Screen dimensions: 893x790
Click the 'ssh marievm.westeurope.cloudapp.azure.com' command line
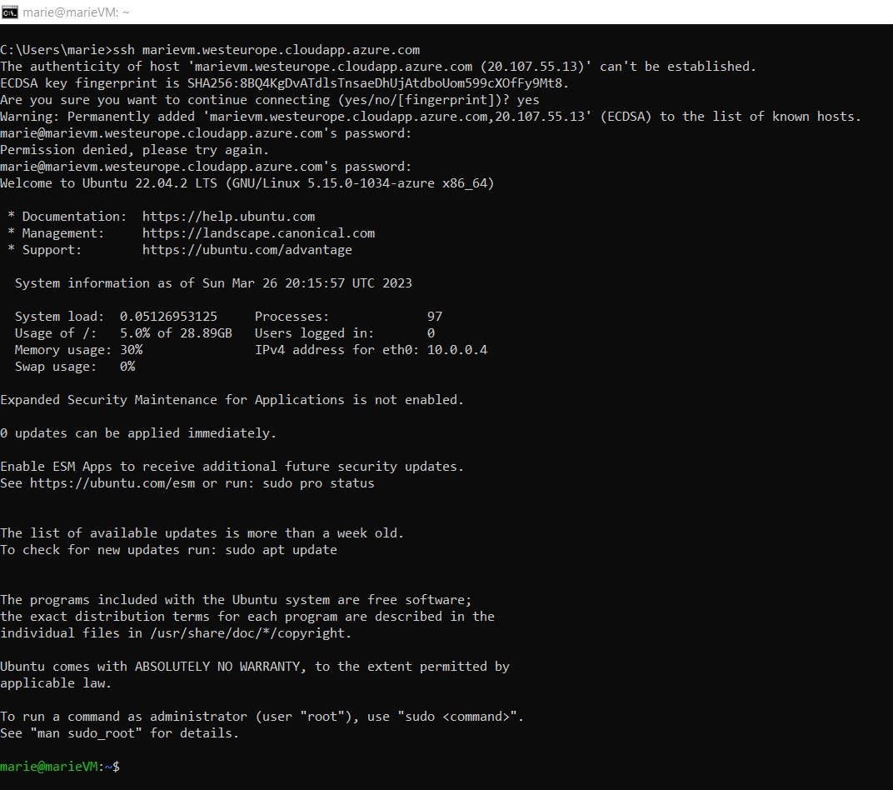point(210,50)
